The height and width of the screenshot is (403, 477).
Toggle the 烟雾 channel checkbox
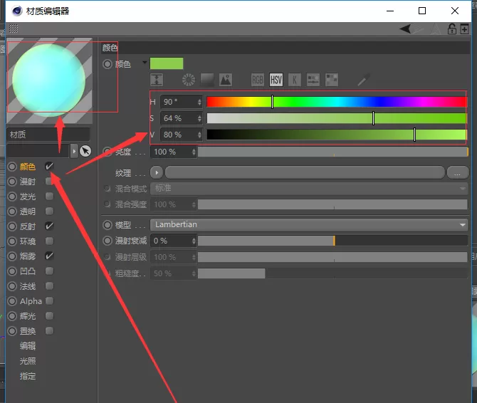[x=49, y=256]
